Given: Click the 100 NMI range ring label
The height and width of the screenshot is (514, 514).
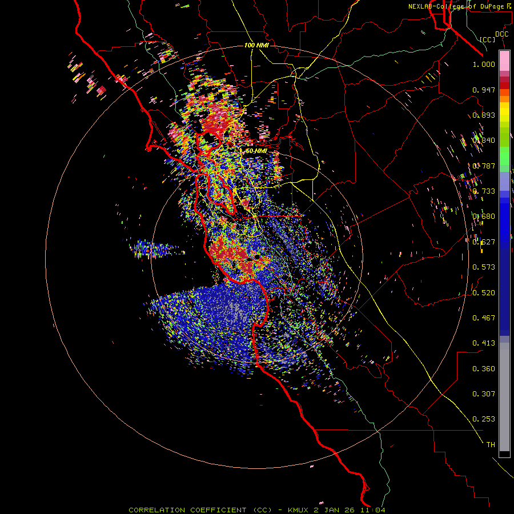Looking at the screenshot, I should [256, 45].
